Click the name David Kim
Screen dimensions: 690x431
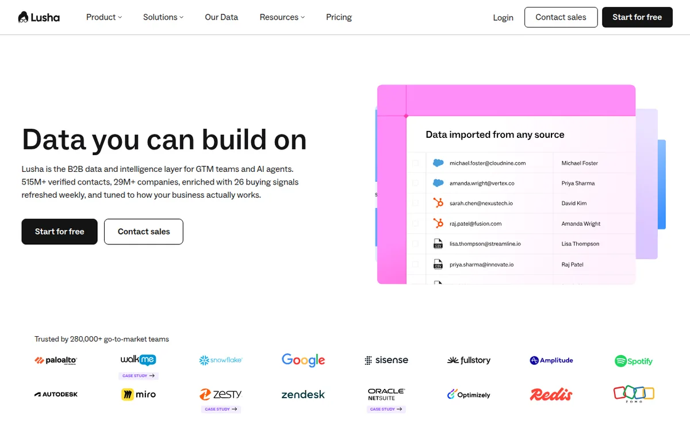[574, 203]
